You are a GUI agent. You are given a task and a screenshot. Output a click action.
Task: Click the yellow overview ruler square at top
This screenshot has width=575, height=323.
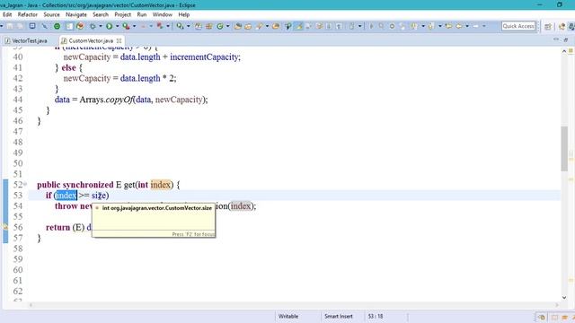571,50
